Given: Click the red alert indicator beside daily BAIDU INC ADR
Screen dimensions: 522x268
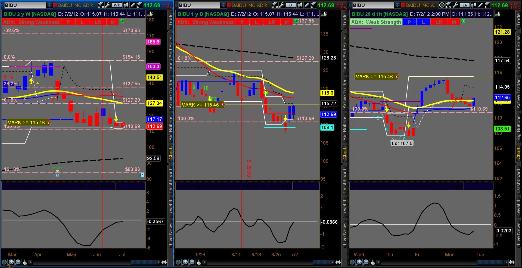Looking at the screenshot, I should pyautogui.click(x=229, y=5).
